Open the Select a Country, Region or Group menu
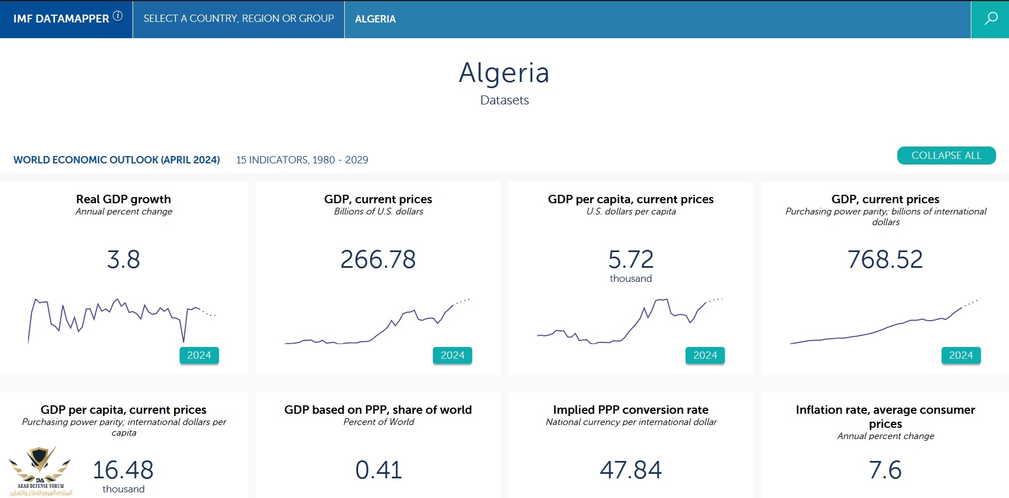This screenshot has height=498, width=1009. (239, 19)
